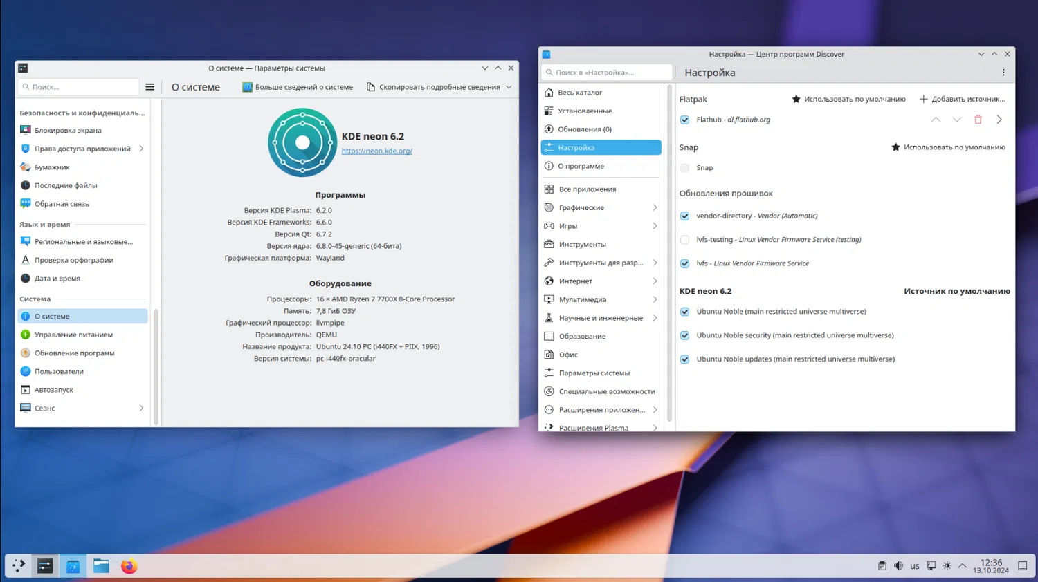Screen dimensions: 1038x582
Task: Click the star icon for Snap default
Action: point(895,147)
